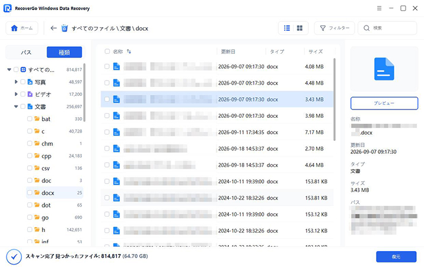
Task: Sort by 更新日 column header
Action: pos(228,52)
